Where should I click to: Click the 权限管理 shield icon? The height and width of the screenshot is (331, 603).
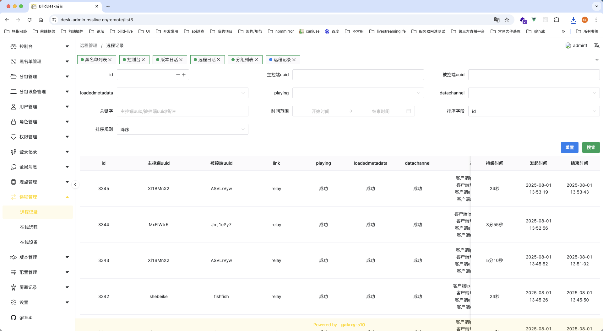(14, 137)
